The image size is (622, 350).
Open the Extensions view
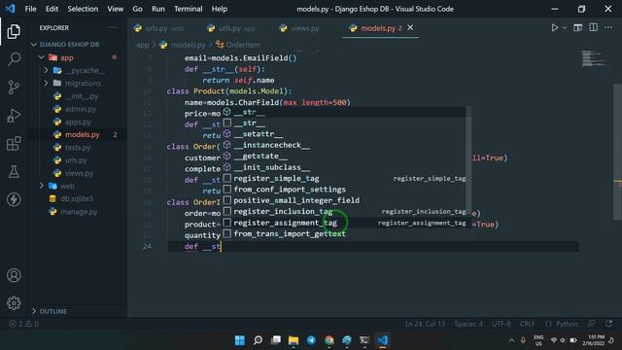(14, 144)
